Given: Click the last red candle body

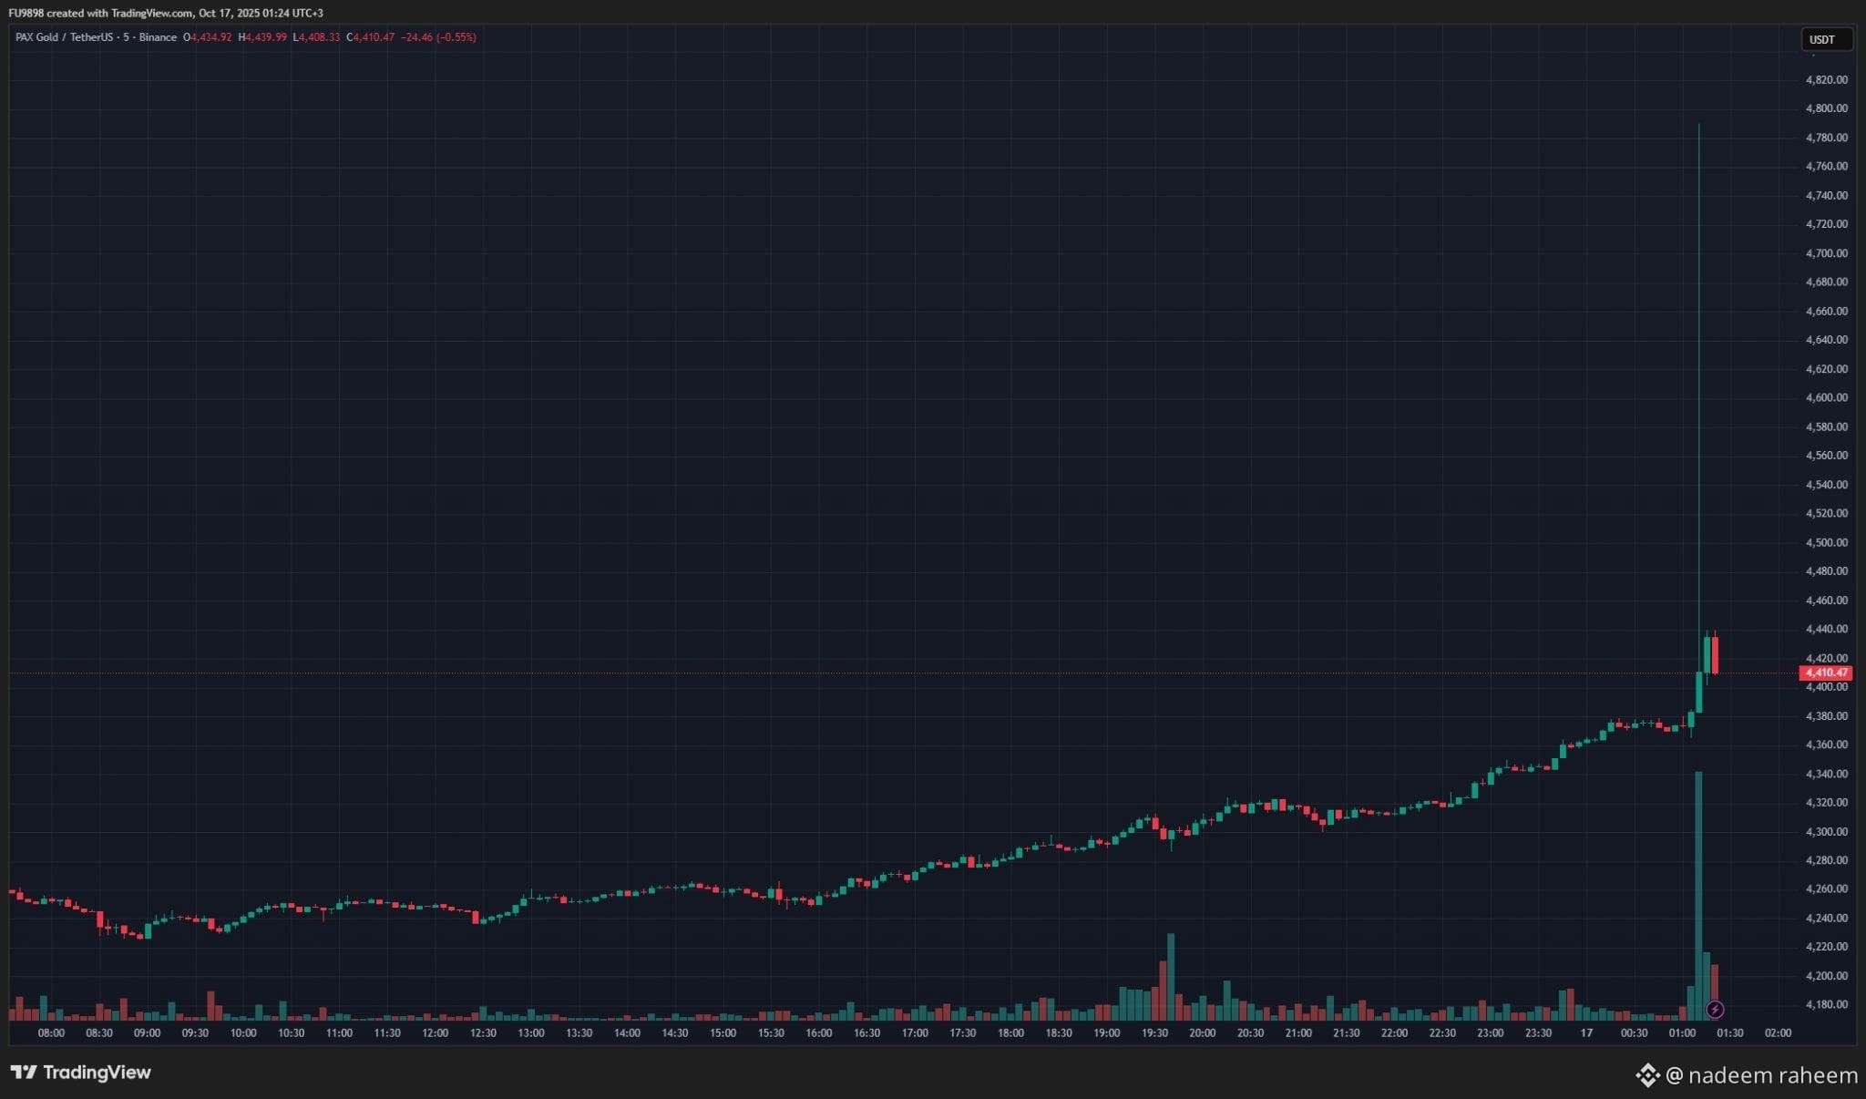Looking at the screenshot, I should [1715, 655].
